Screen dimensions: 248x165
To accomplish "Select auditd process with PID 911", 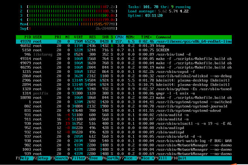I will [124, 119].
